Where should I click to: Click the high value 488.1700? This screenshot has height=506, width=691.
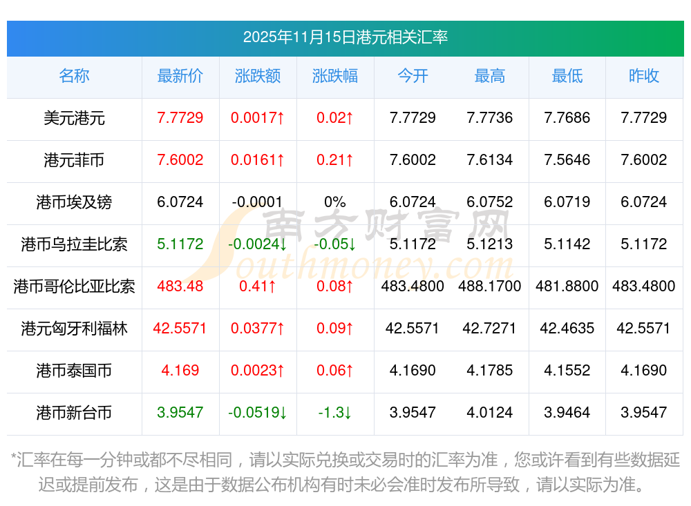[490, 286]
